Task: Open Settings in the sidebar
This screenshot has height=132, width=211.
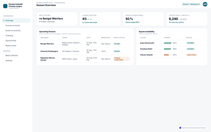Action: pos(16,61)
